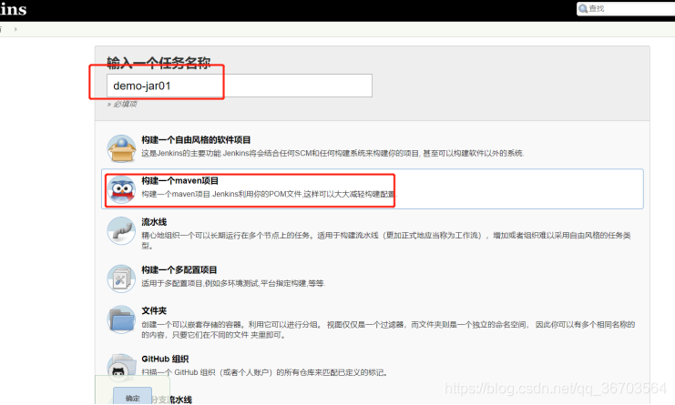Select the multi-configuration project icon
This screenshot has height=405, width=675.
121,278
